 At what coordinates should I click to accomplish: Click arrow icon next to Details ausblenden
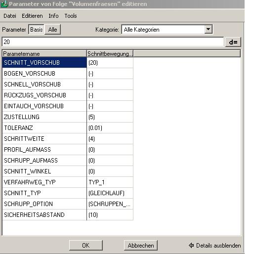pos(191,245)
